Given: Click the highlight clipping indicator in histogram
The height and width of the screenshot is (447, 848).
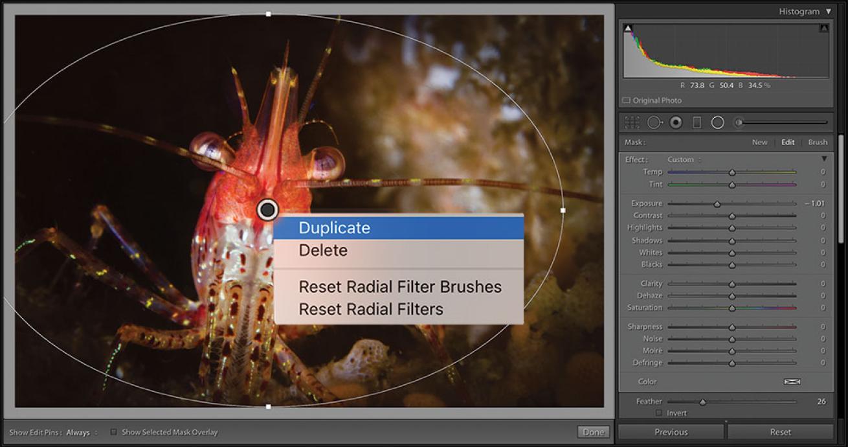Looking at the screenshot, I should tap(823, 28).
